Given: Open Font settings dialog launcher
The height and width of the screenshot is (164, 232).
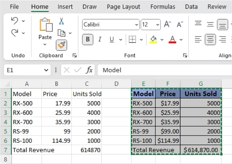Looking at the screenshot, I should pyautogui.click(x=185, y=56).
